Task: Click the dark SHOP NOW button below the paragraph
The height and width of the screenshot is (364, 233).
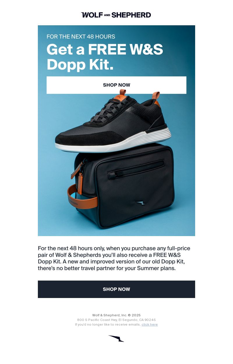Action: coord(116,289)
